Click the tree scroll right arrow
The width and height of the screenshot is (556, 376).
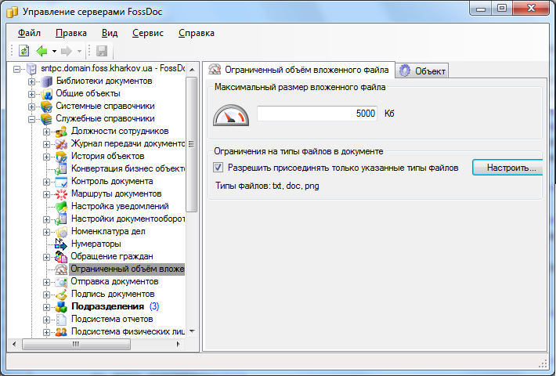point(179,344)
